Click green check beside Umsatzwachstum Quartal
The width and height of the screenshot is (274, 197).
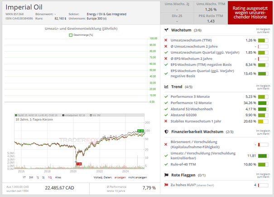pos(166,53)
